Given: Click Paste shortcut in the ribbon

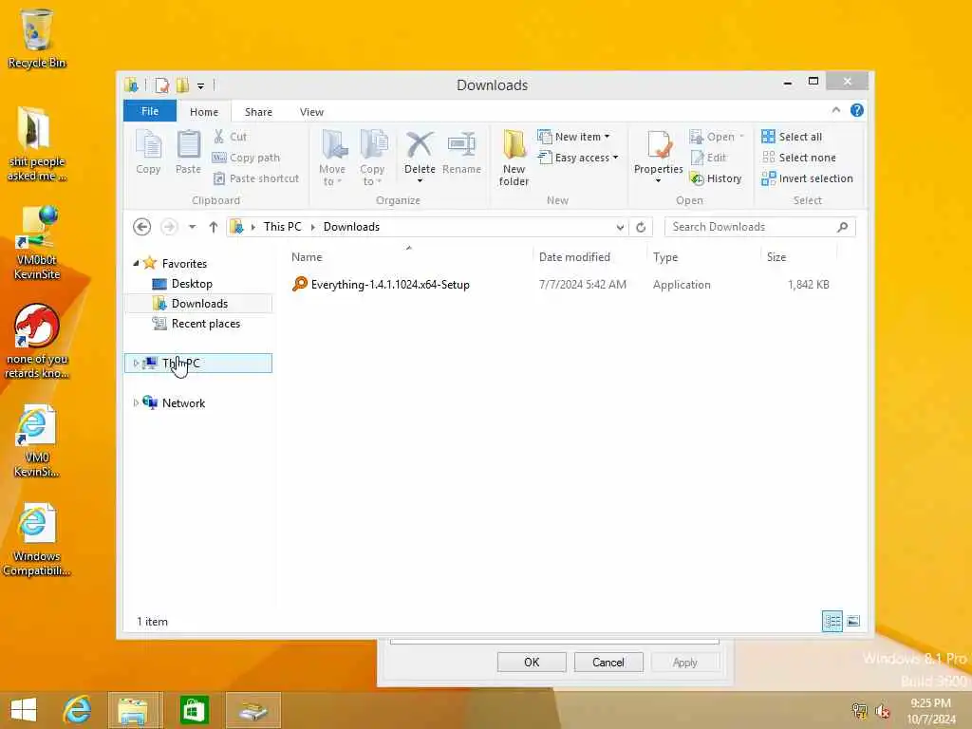Looking at the screenshot, I should [256, 178].
